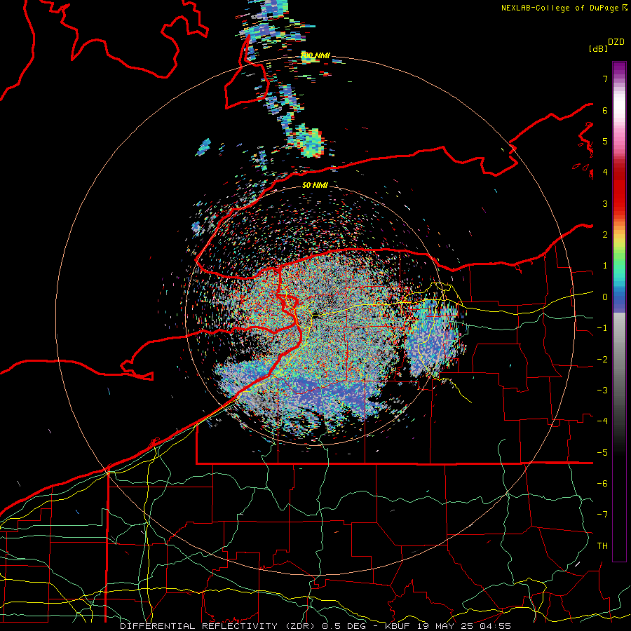Click the [dB] unit label

598,48
